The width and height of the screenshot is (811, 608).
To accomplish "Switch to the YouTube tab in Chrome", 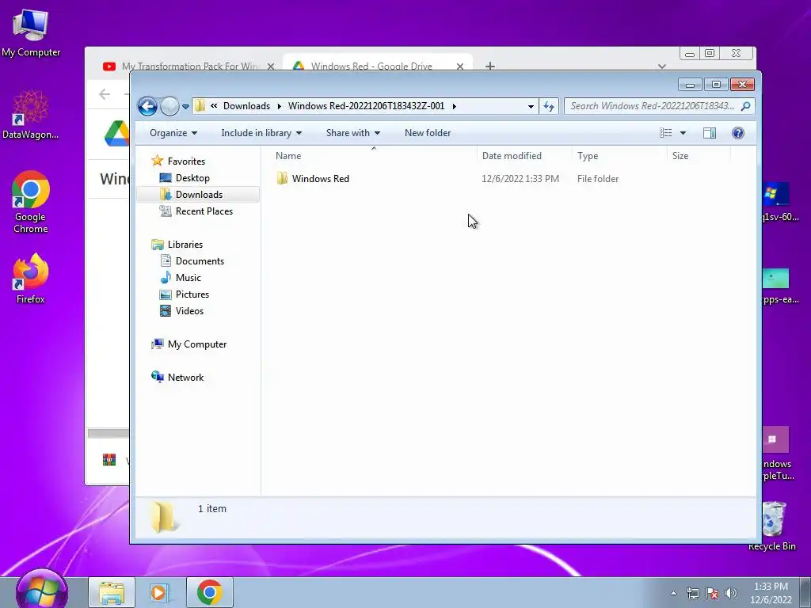I will [x=189, y=66].
